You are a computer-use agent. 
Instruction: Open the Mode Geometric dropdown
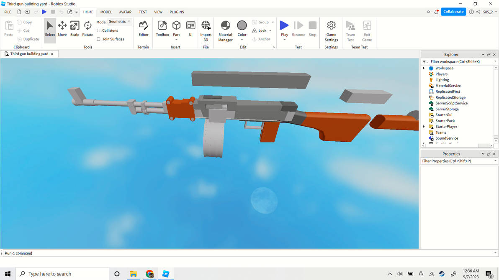[120, 22]
